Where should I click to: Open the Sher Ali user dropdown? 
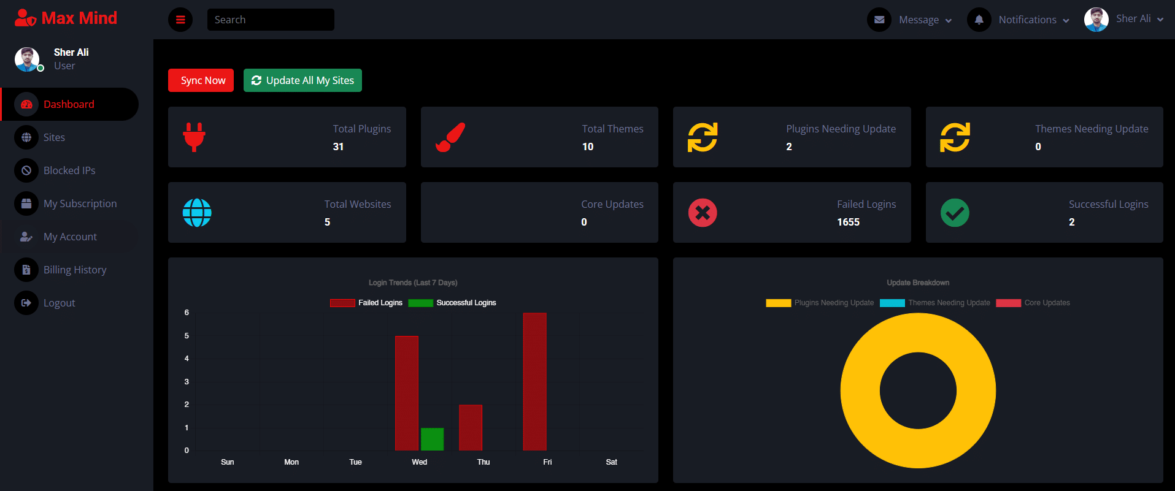click(1139, 19)
